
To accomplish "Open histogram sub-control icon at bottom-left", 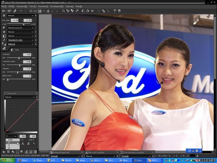I will [x=4, y=152].
